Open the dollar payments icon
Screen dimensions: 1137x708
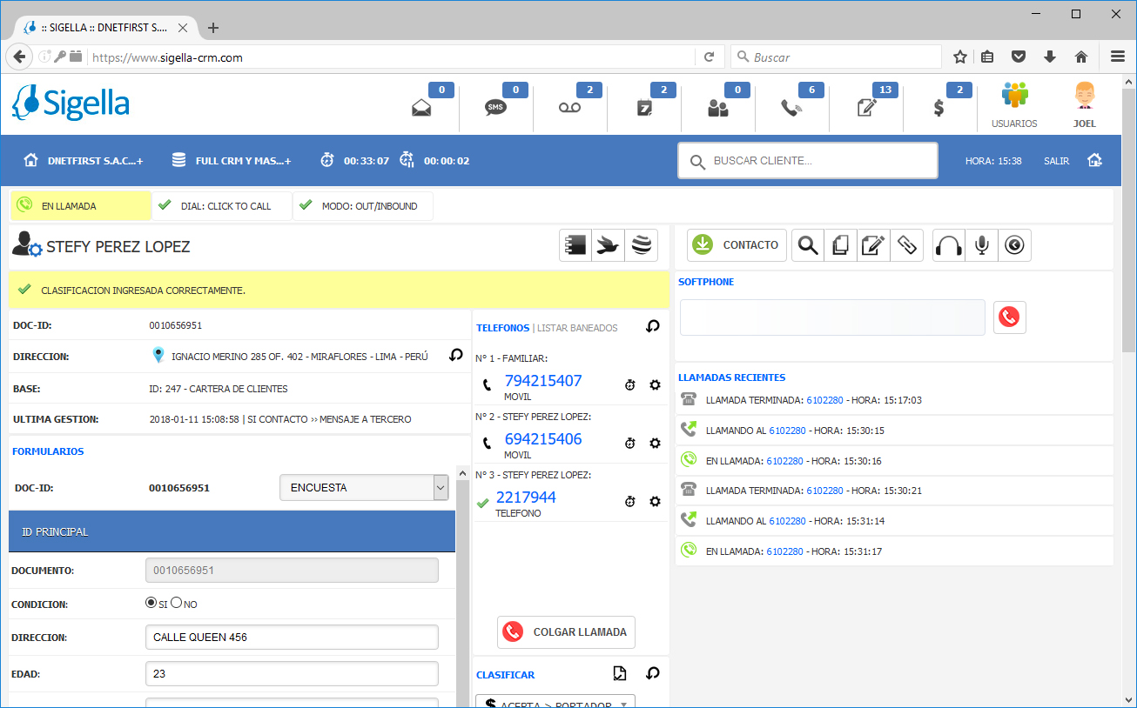(939, 108)
